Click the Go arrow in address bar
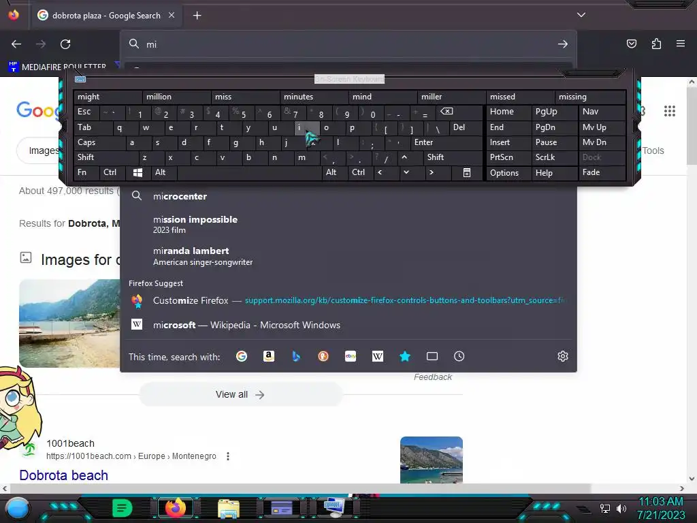This screenshot has height=523, width=697. click(563, 44)
